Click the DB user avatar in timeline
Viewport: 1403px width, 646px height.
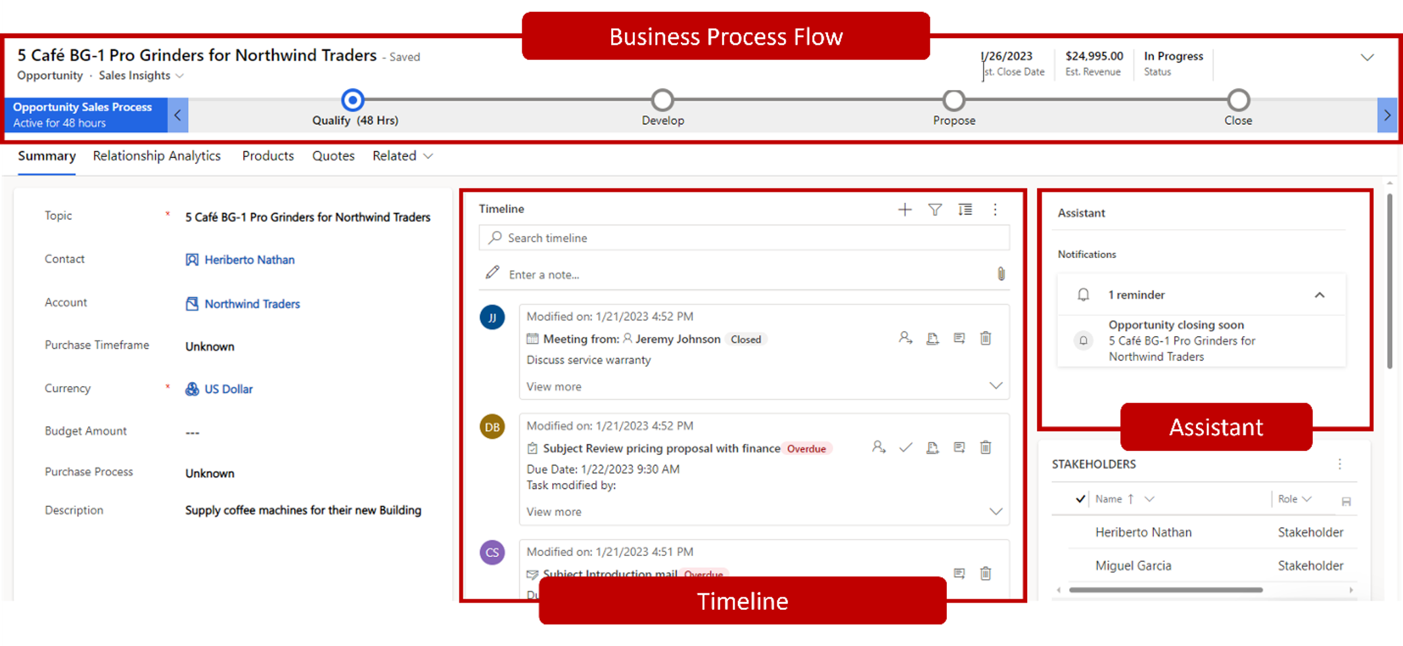492,427
